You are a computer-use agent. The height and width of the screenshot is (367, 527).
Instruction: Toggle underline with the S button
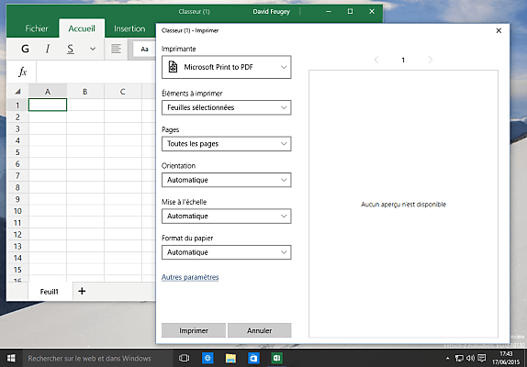tap(71, 49)
